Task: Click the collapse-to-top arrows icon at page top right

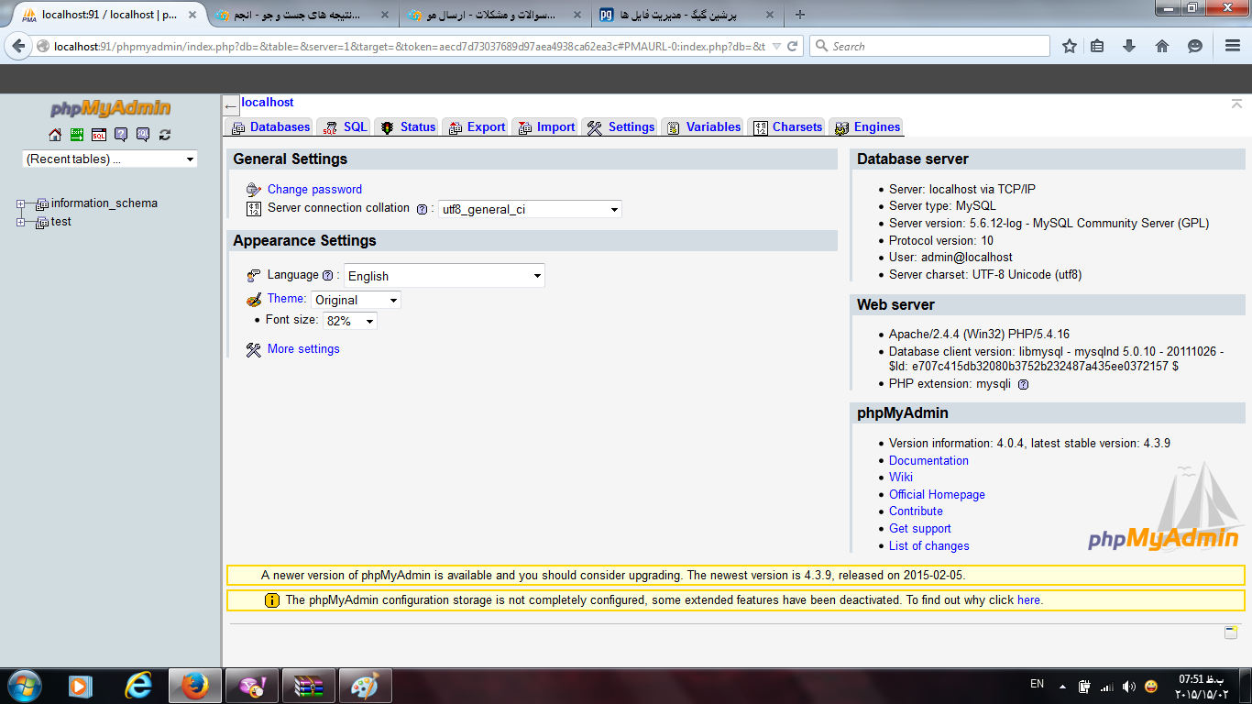Action: coord(1237,104)
